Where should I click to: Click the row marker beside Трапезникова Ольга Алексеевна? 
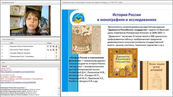[2, 56]
